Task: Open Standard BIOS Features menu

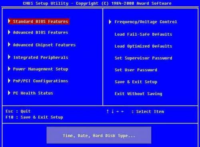Action: pyautogui.click(x=40, y=21)
